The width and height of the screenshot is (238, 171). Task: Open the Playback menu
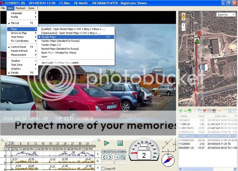tap(20, 8)
